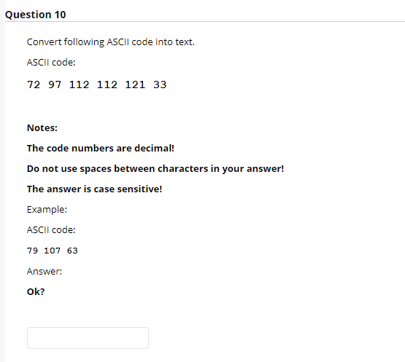Click the Question 10 heading
The height and width of the screenshot is (362, 405).
click(x=35, y=15)
